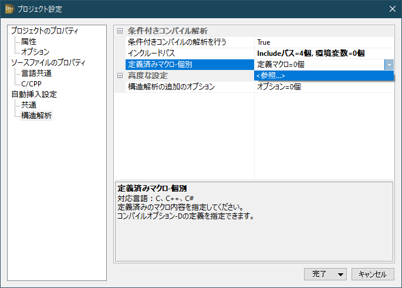Open the 定義マクロ=0個 dropdown arrow
The width and height of the screenshot is (402, 288).
click(389, 65)
